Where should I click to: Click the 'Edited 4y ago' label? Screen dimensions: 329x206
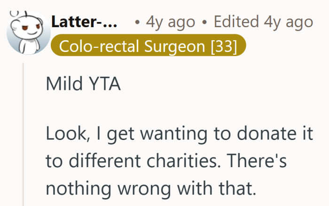(x=263, y=22)
